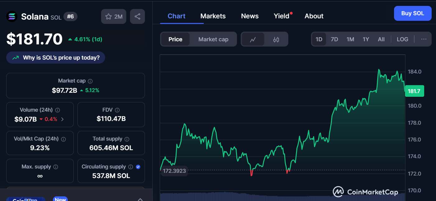Select the Market cap chart toggle

[213, 39]
